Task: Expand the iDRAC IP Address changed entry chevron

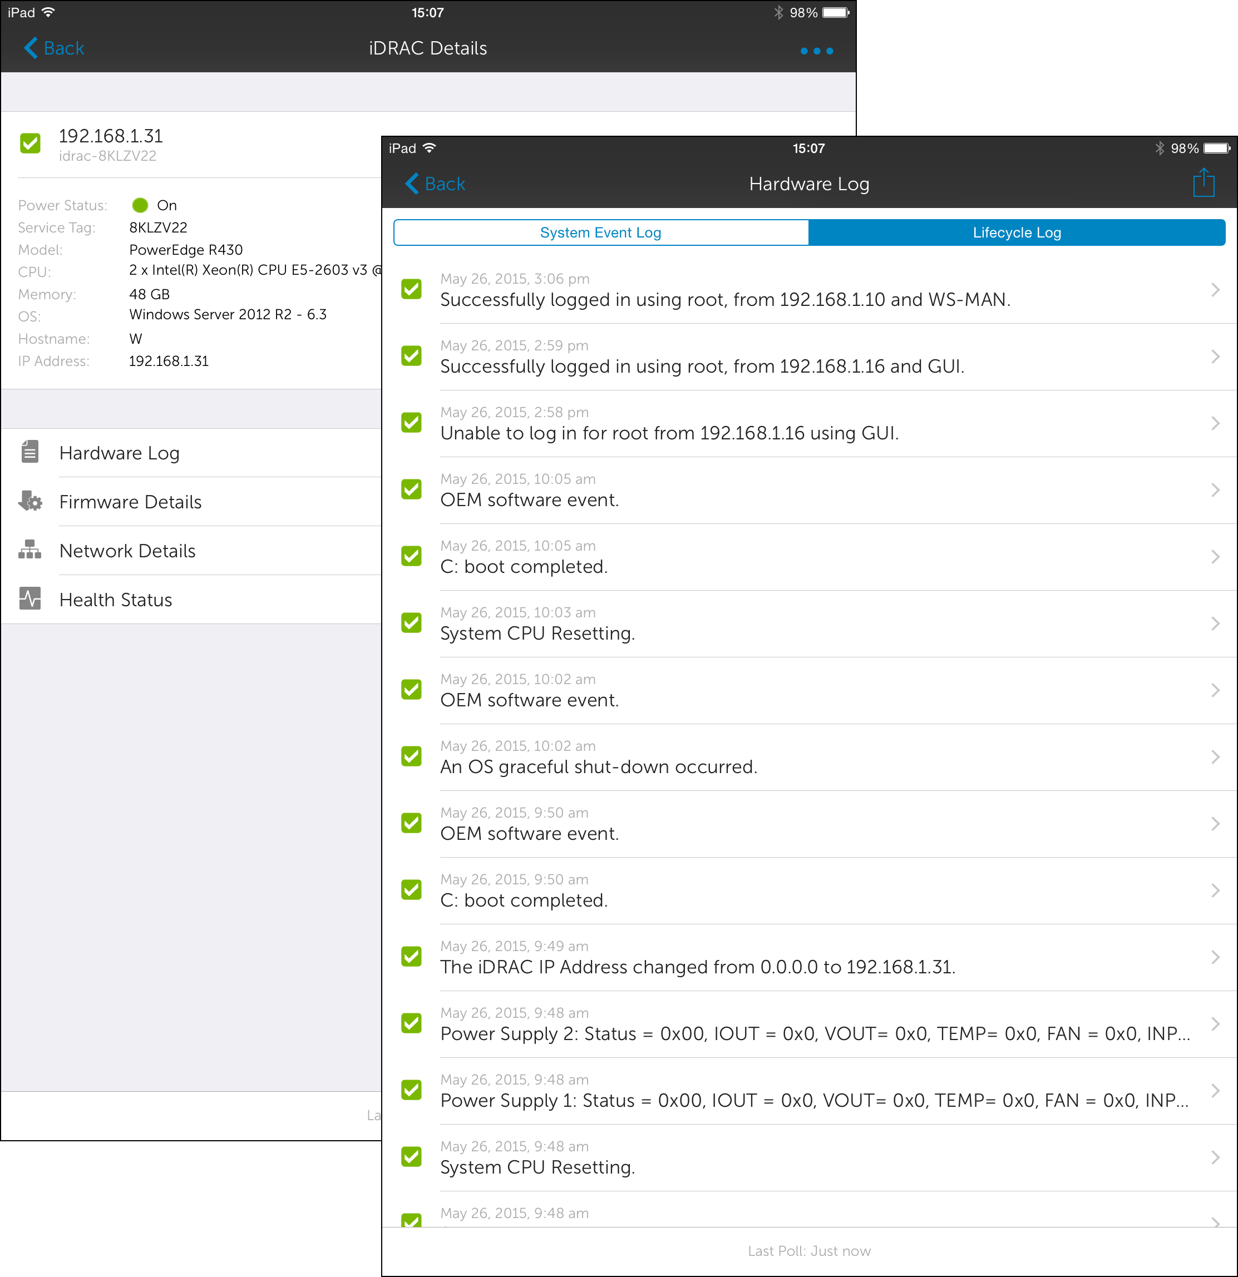Action: point(1215,957)
